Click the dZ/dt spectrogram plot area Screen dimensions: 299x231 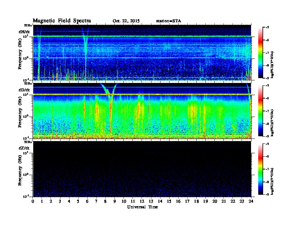coord(142,169)
